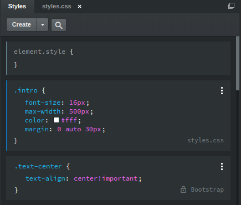Viewport: 241px width, 205px height.
Task: Open the .text-center rule three-dot menu
Action: point(222,167)
